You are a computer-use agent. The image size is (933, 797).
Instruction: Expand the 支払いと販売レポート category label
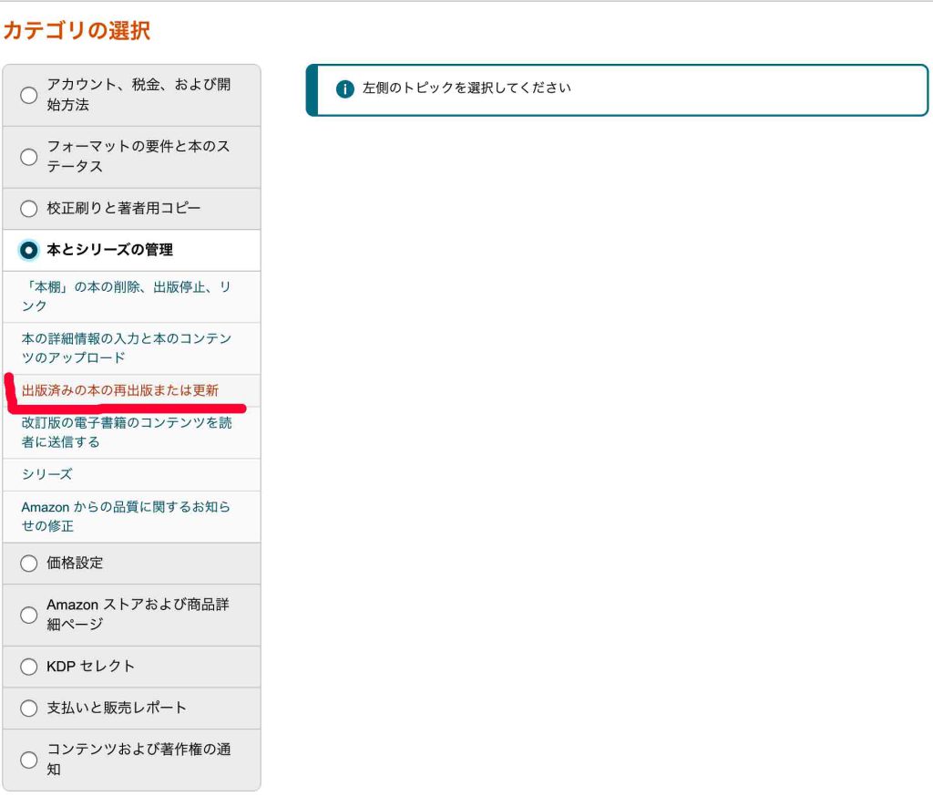click(x=117, y=709)
